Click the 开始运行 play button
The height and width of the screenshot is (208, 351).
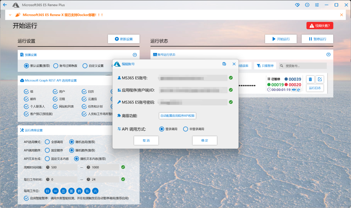point(281,39)
